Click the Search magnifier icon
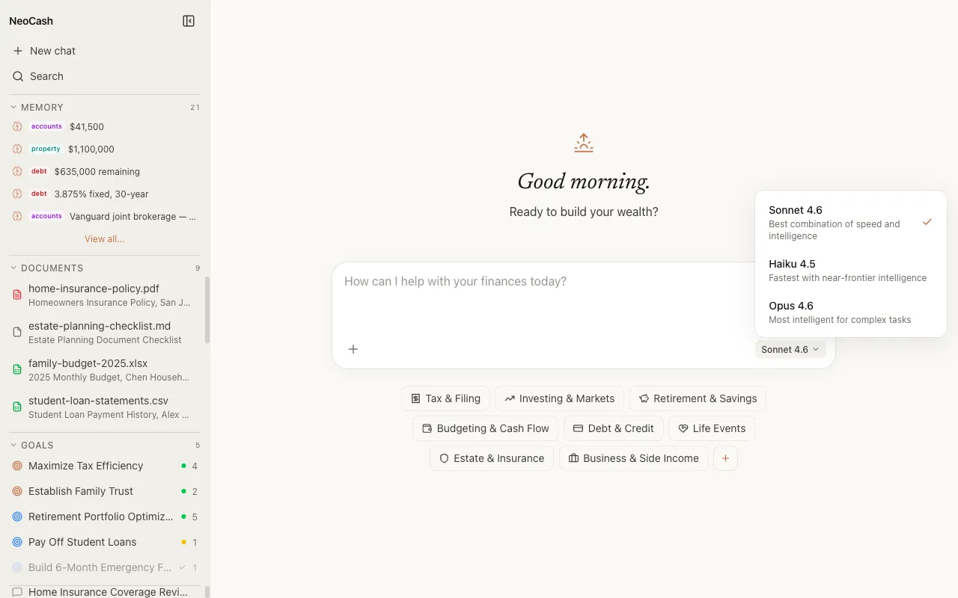This screenshot has height=598, width=958. pyautogui.click(x=18, y=76)
